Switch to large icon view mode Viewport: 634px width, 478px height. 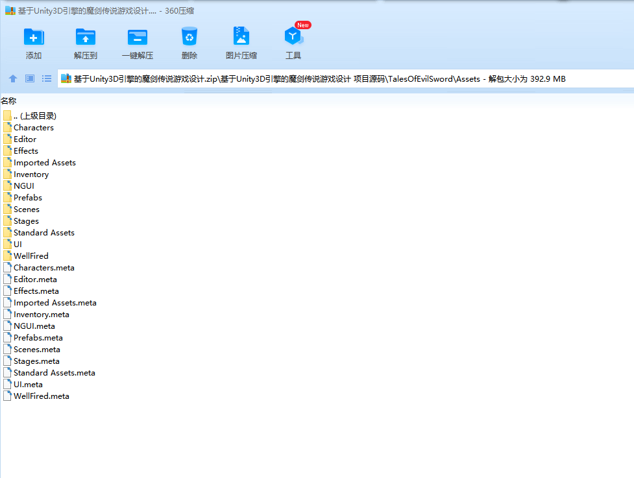pyautogui.click(x=30, y=78)
